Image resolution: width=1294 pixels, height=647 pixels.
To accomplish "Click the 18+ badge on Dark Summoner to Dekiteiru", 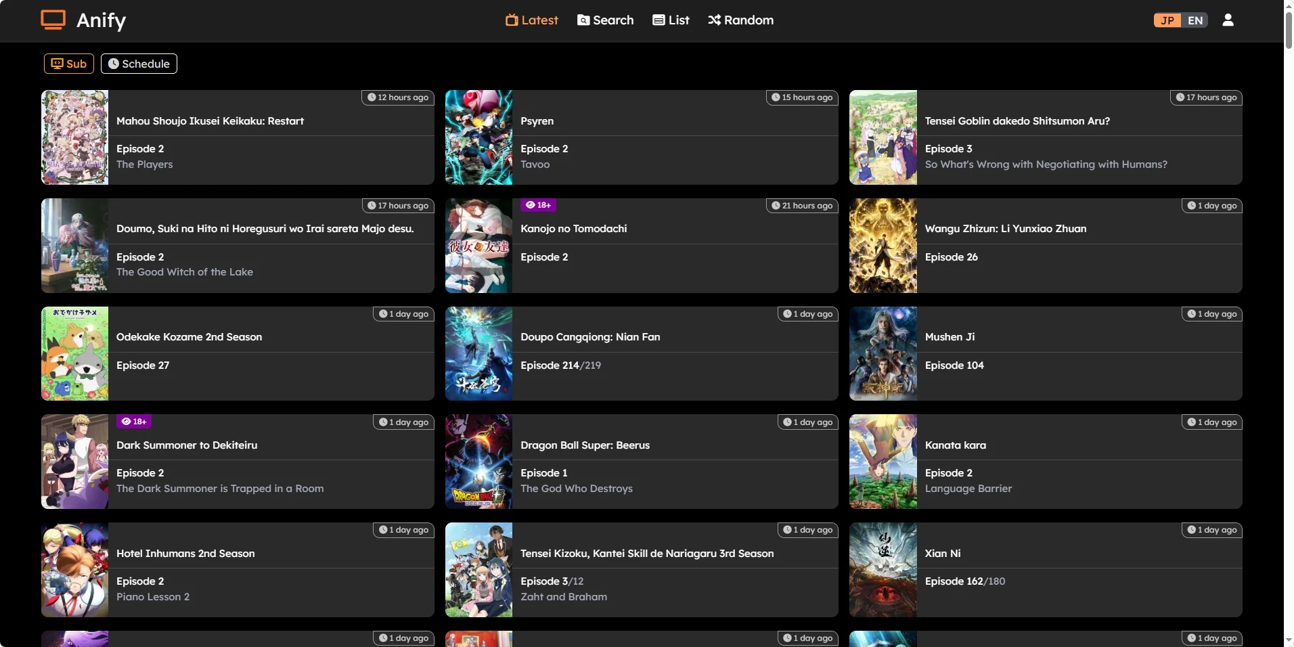I will 134,422.
